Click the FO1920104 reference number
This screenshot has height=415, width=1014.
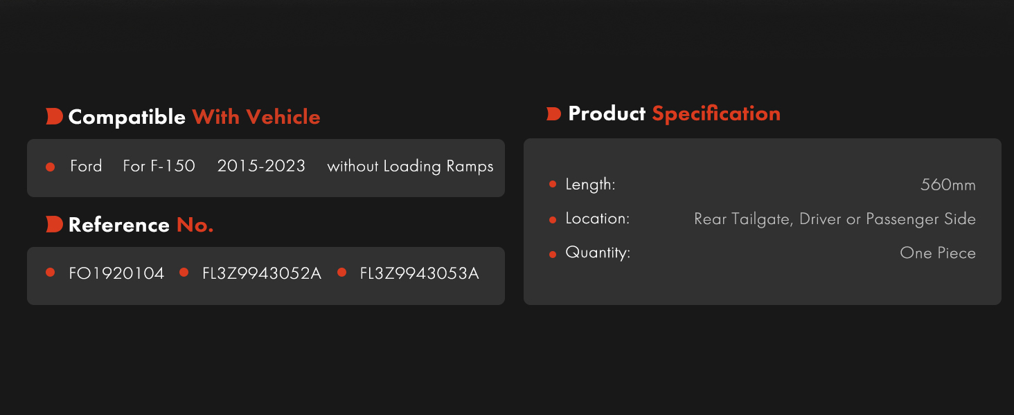[116, 273]
